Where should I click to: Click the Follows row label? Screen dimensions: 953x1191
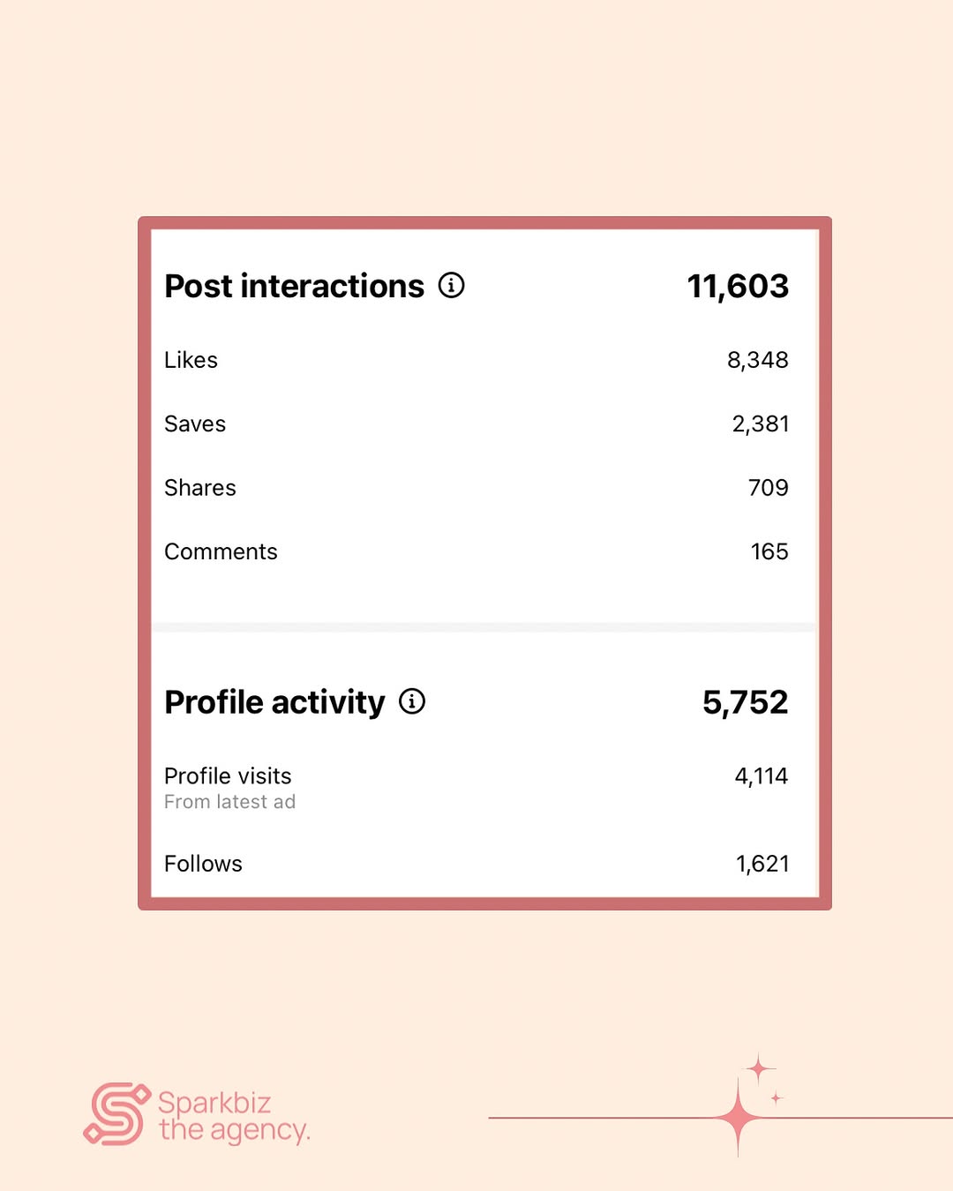[203, 864]
